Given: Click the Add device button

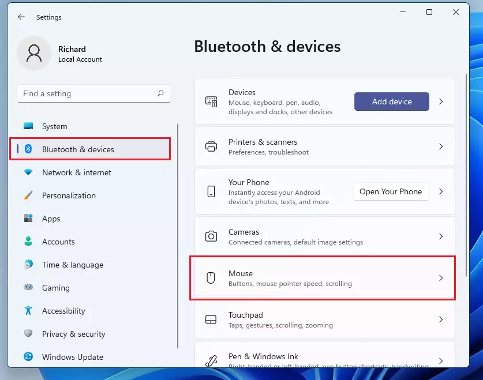Looking at the screenshot, I should pos(391,101).
